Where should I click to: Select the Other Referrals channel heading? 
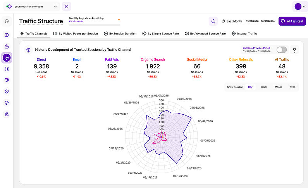[241, 60]
